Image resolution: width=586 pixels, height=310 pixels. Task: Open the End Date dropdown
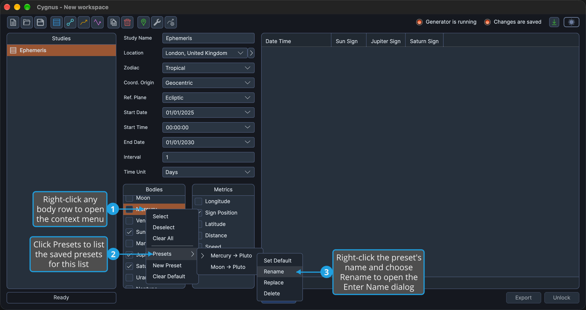pos(209,142)
